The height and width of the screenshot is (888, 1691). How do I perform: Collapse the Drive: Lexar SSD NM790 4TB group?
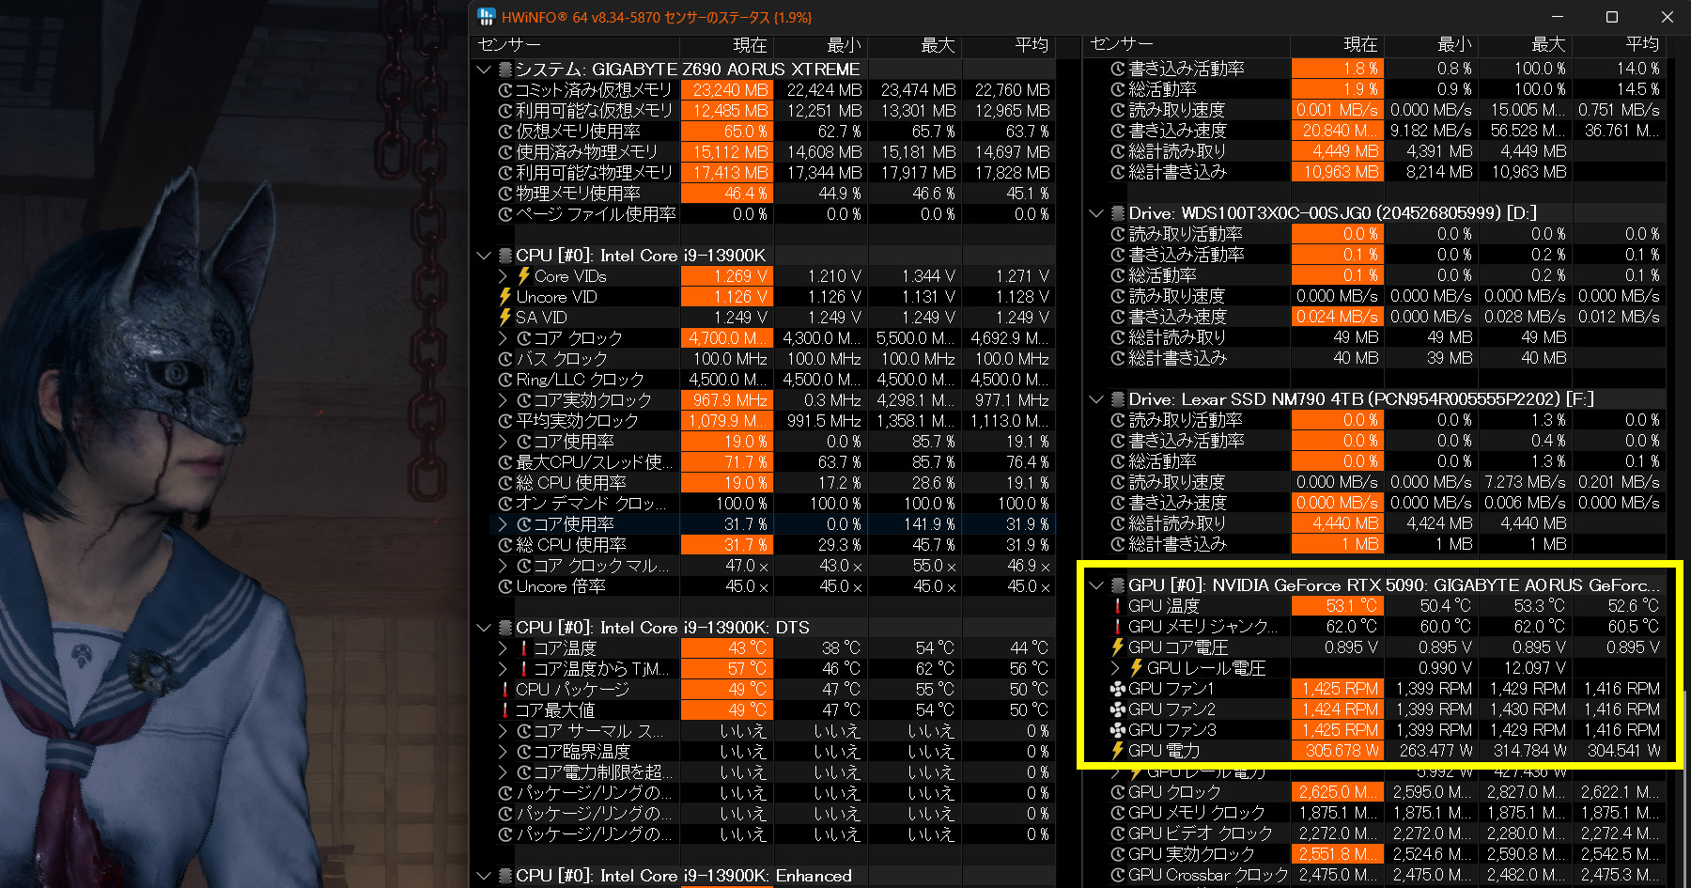(1095, 399)
